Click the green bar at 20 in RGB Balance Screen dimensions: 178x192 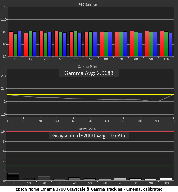46,44
